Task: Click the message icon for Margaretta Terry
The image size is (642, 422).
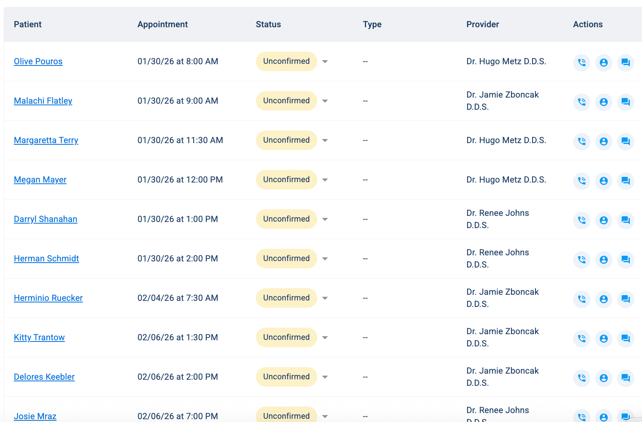Action: pos(626,141)
